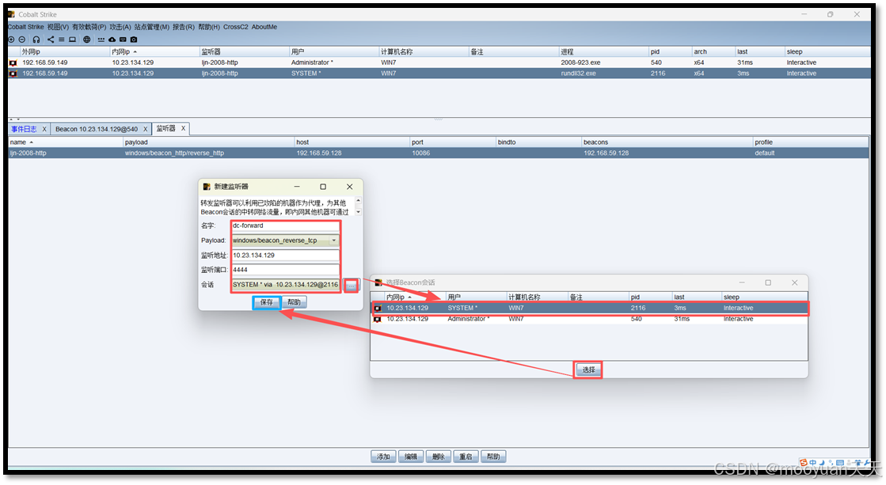Click the 删除 button at bottom
886x485 pixels.
tap(439, 457)
